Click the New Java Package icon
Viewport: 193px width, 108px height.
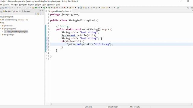pyautogui.click(x=70, y=8)
